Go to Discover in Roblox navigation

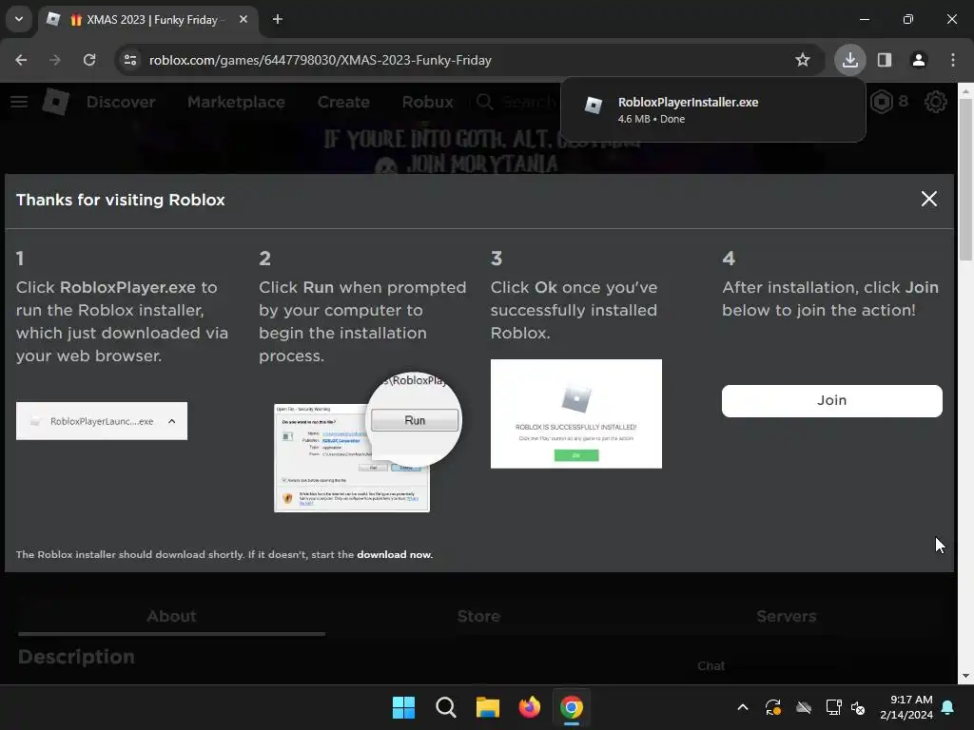coord(121,102)
